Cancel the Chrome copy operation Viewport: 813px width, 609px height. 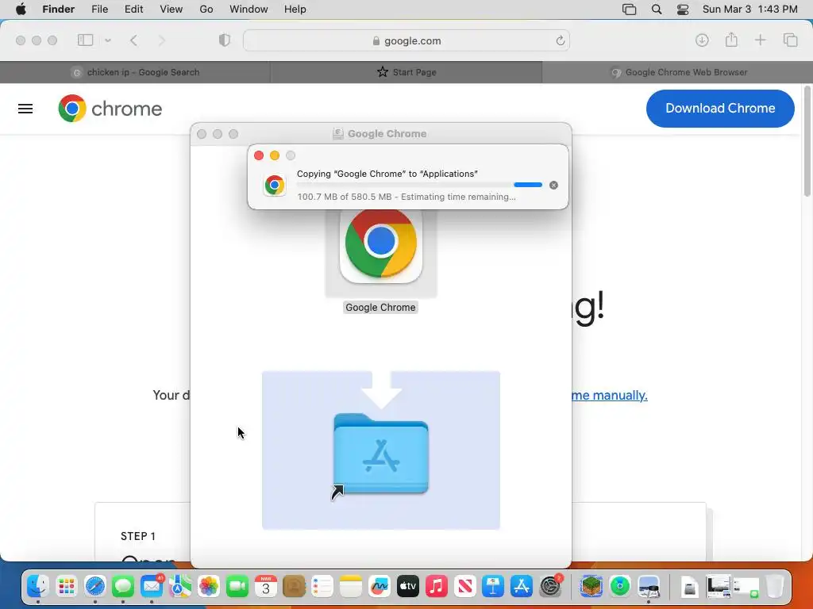[x=553, y=185]
